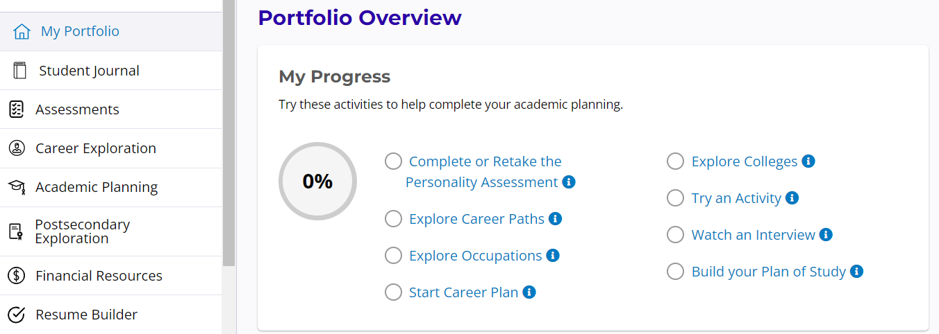
Task: Toggle the Try an Activity circle
Action: pos(675,198)
